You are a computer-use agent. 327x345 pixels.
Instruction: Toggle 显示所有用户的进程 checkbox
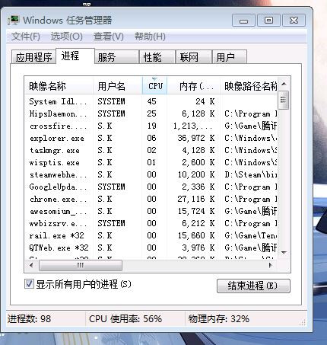click(29, 284)
